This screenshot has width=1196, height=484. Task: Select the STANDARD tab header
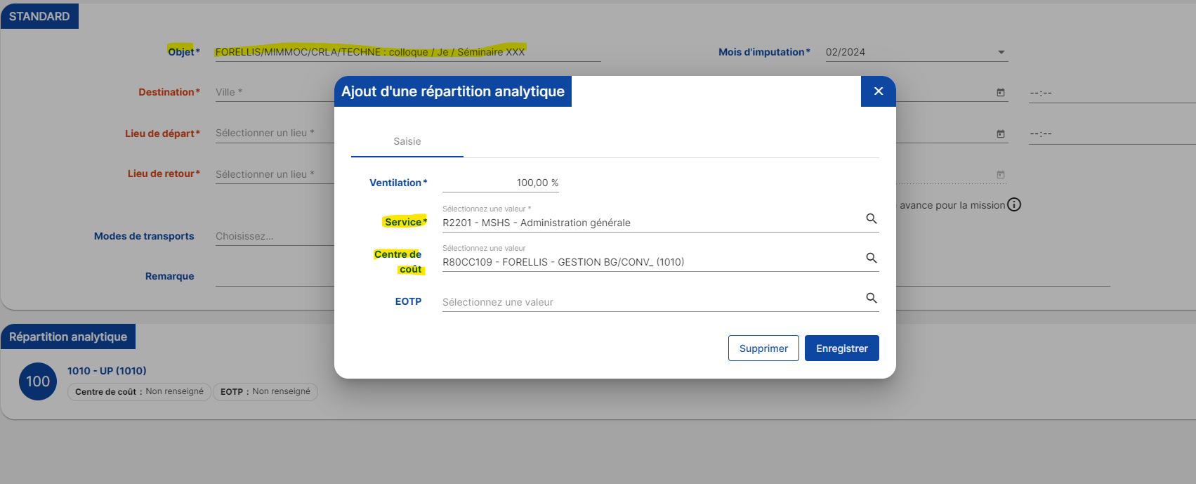(39, 16)
